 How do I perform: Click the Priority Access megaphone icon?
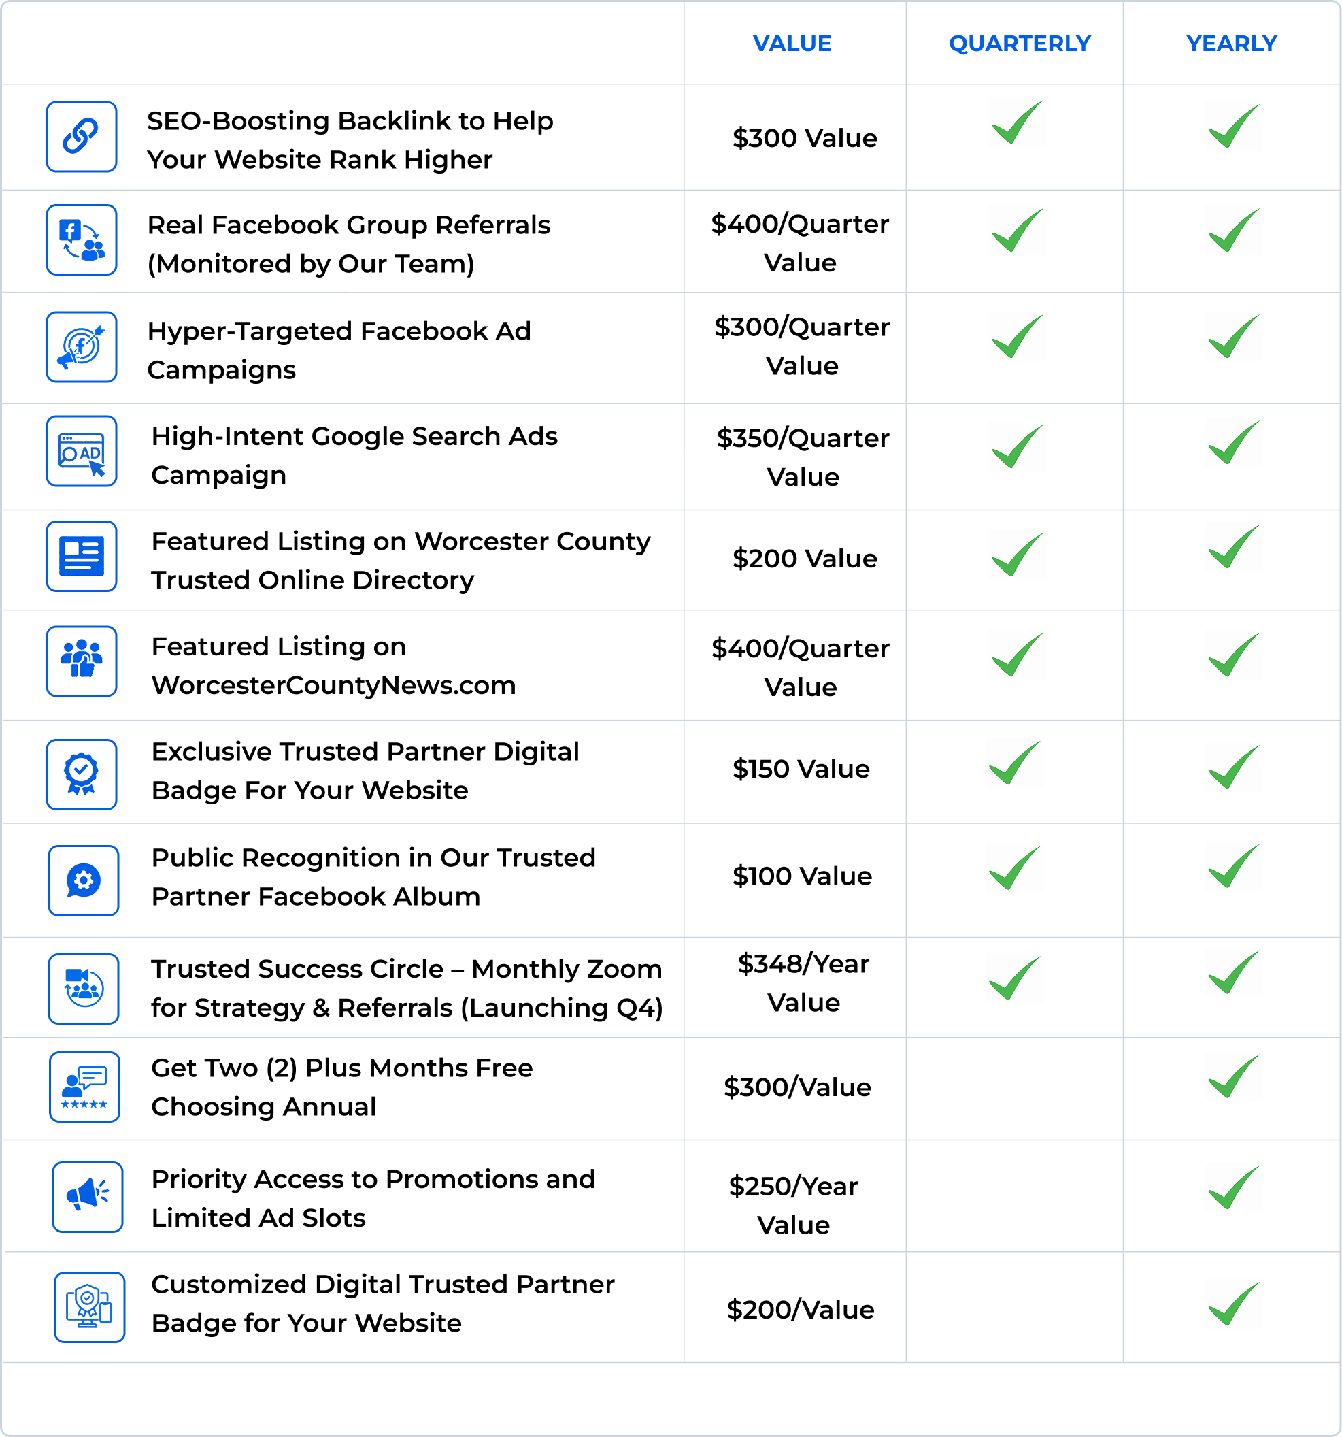[x=88, y=1197]
